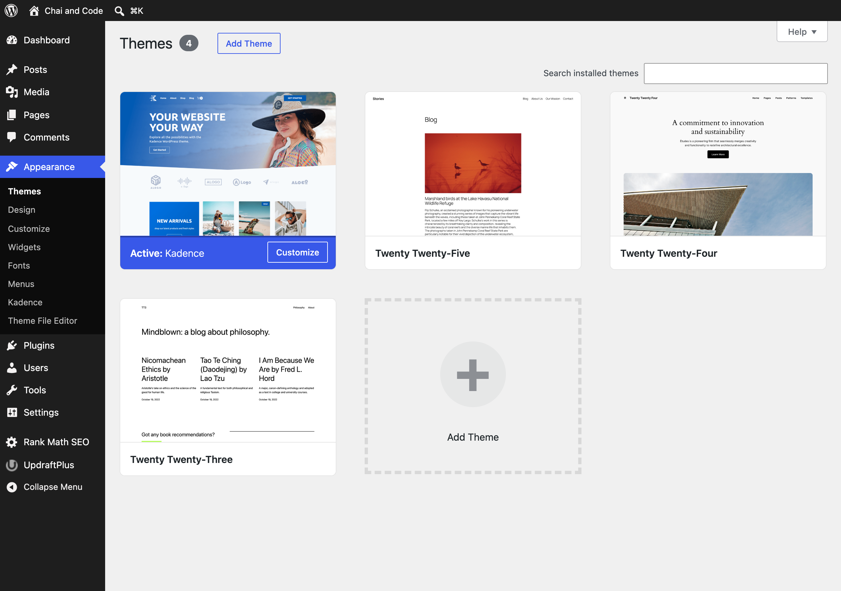Open the Pages menu
The height and width of the screenshot is (591, 841).
click(x=36, y=115)
